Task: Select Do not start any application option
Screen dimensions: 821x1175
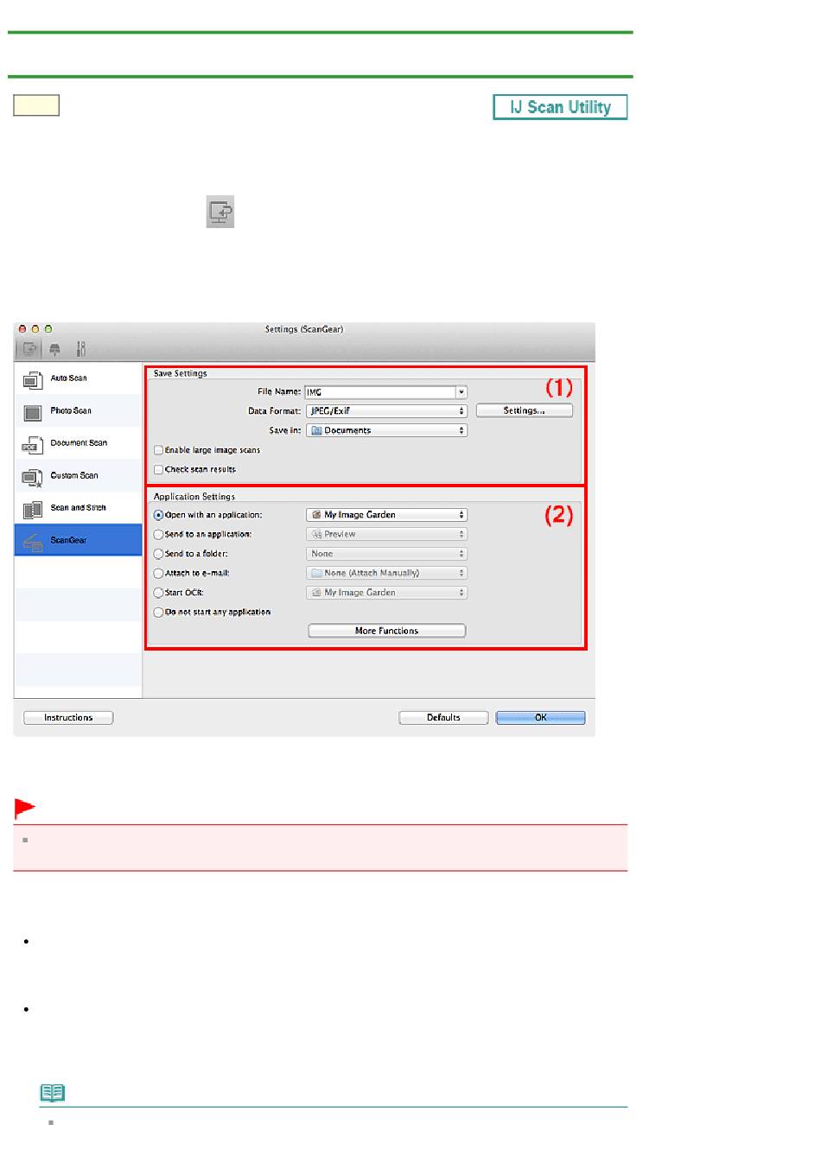Action: coord(158,613)
